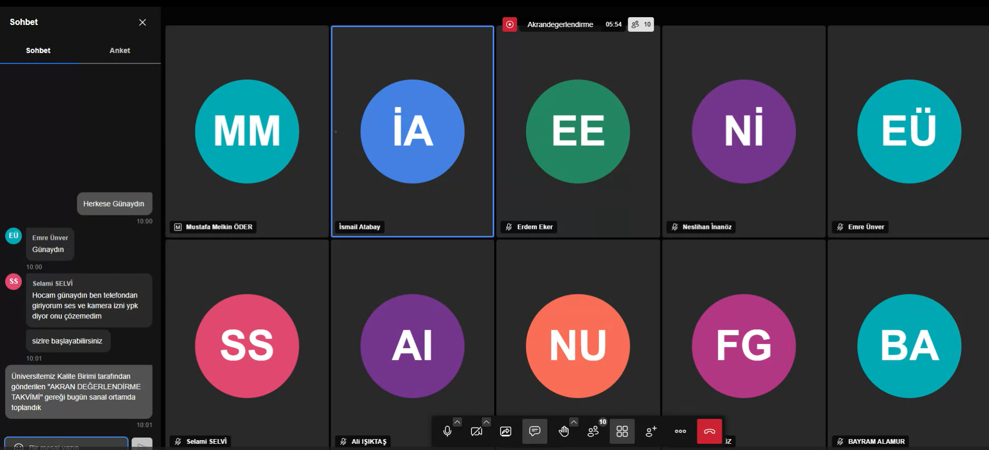989x450 pixels.
Task: Click the Sohbet panel title
Action: pyautogui.click(x=24, y=22)
